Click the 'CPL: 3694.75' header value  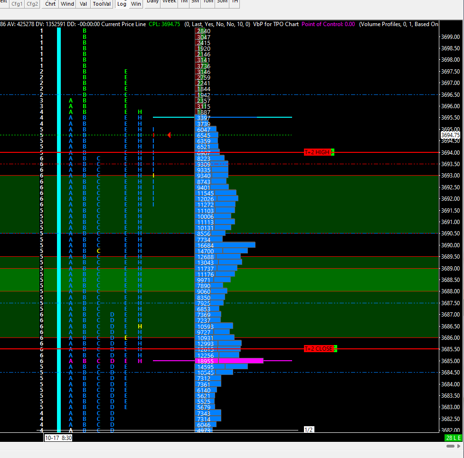164,24
